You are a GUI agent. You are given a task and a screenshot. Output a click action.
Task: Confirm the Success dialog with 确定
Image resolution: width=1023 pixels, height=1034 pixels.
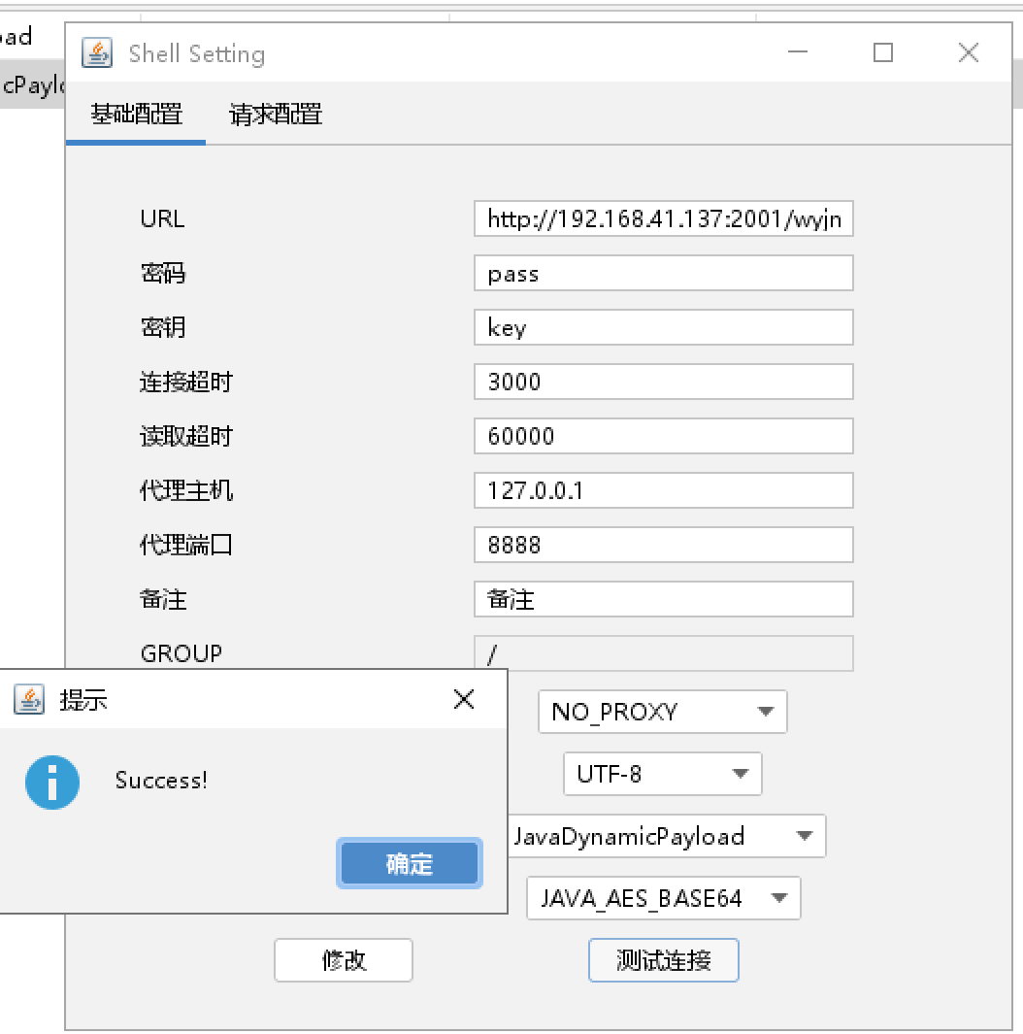(x=409, y=863)
